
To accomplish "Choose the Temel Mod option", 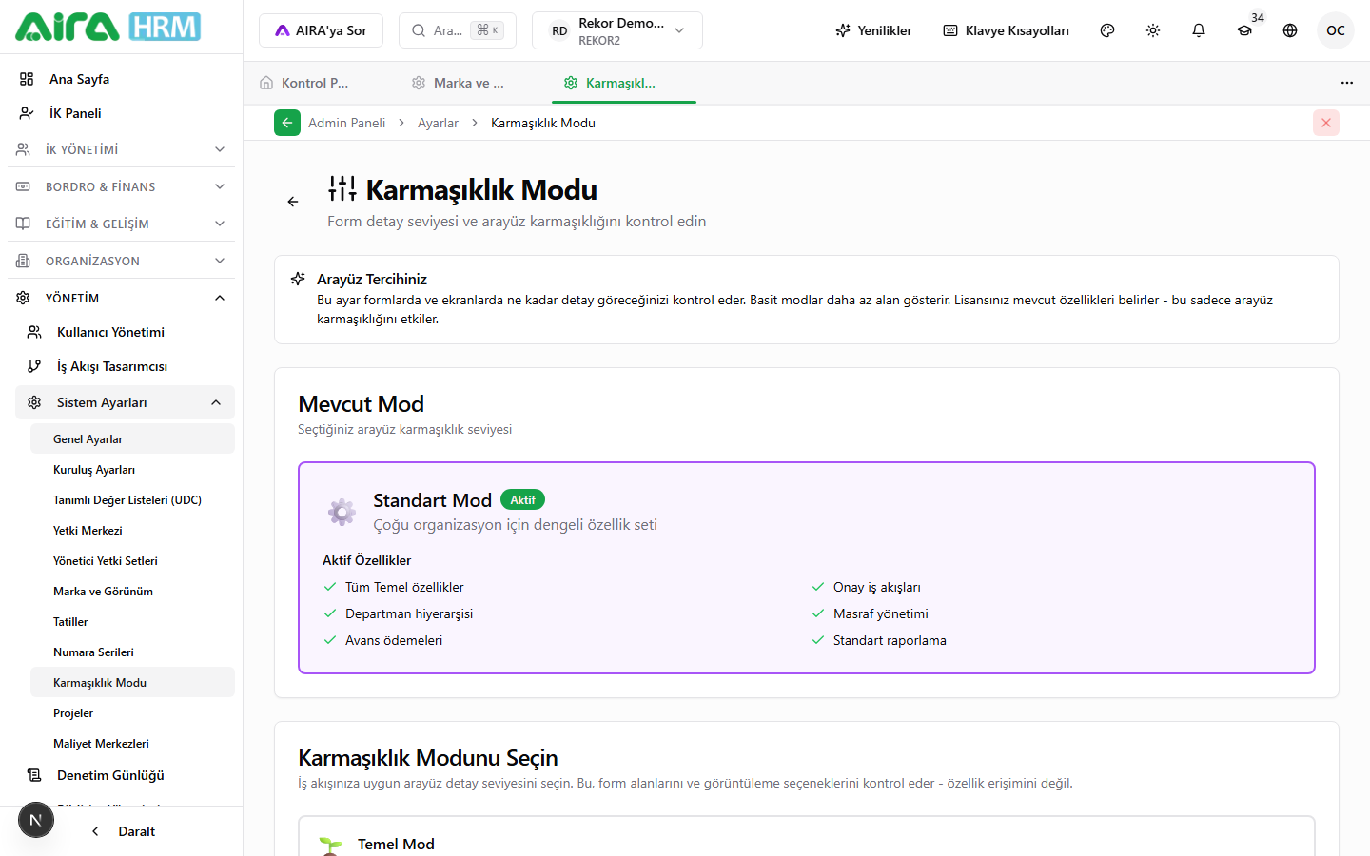I will 807,837.
